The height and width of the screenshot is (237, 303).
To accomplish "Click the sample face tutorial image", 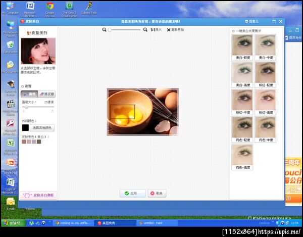I will pyautogui.click(x=38, y=51).
